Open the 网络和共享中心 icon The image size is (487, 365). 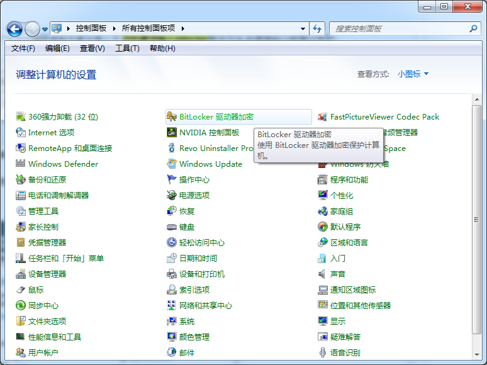[x=172, y=306]
